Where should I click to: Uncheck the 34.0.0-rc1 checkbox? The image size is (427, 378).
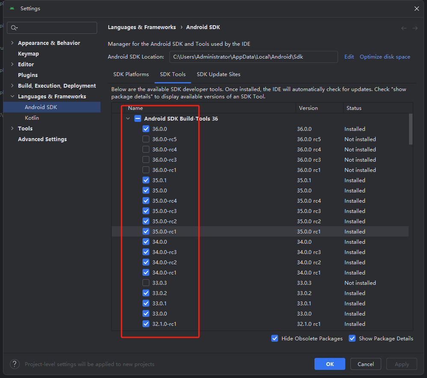146,273
